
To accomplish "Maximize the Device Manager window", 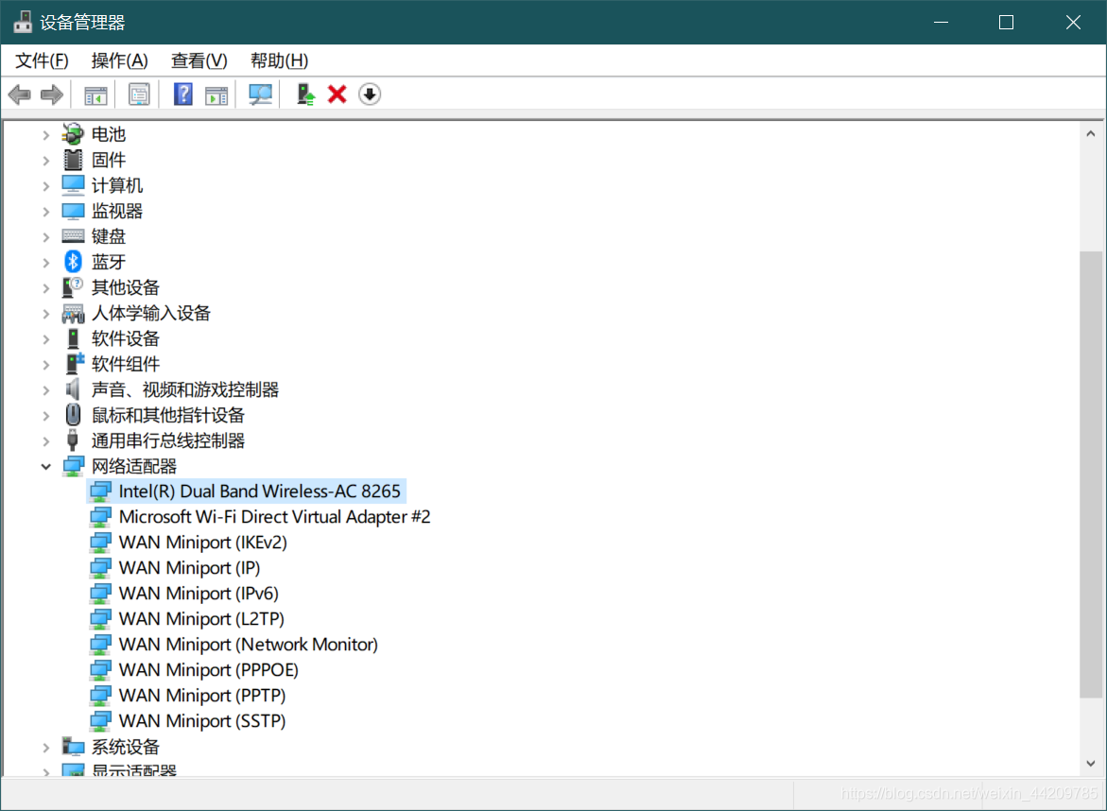I will (x=1006, y=22).
